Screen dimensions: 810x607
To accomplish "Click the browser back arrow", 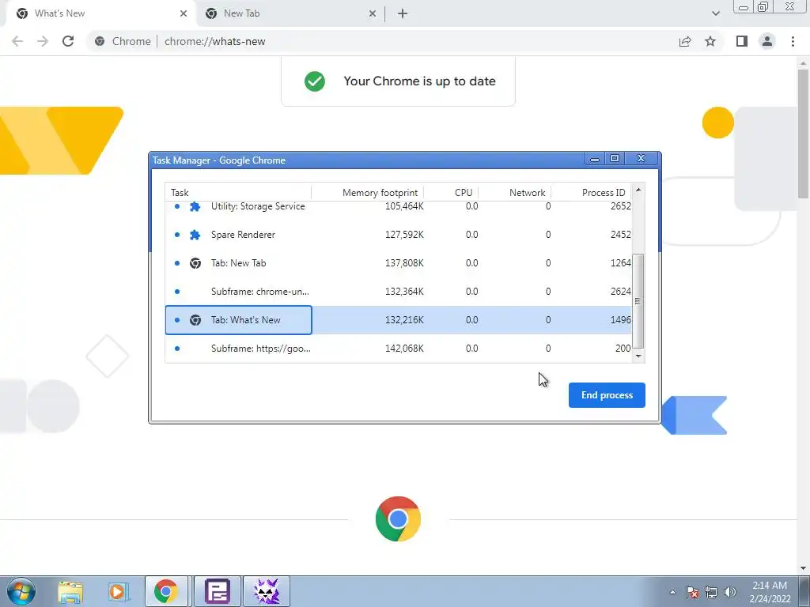I will tap(17, 41).
